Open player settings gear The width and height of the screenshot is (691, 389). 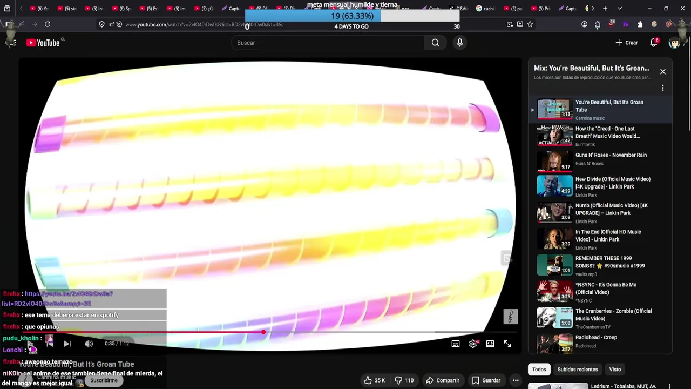tap(473, 344)
